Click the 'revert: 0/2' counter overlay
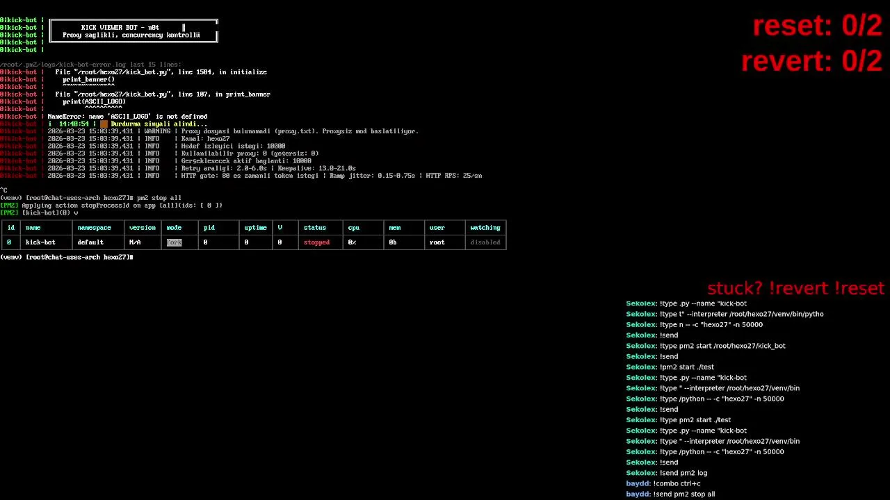Screen dimensions: 890x500 (811, 61)
